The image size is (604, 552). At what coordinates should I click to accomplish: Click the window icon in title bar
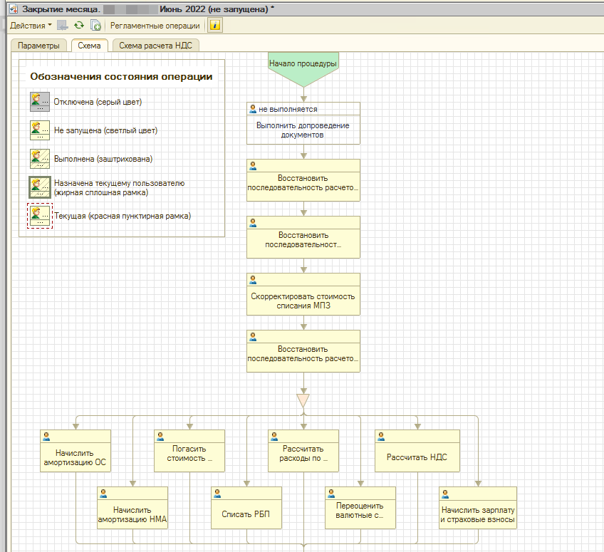pyautogui.click(x=12, y=9)
